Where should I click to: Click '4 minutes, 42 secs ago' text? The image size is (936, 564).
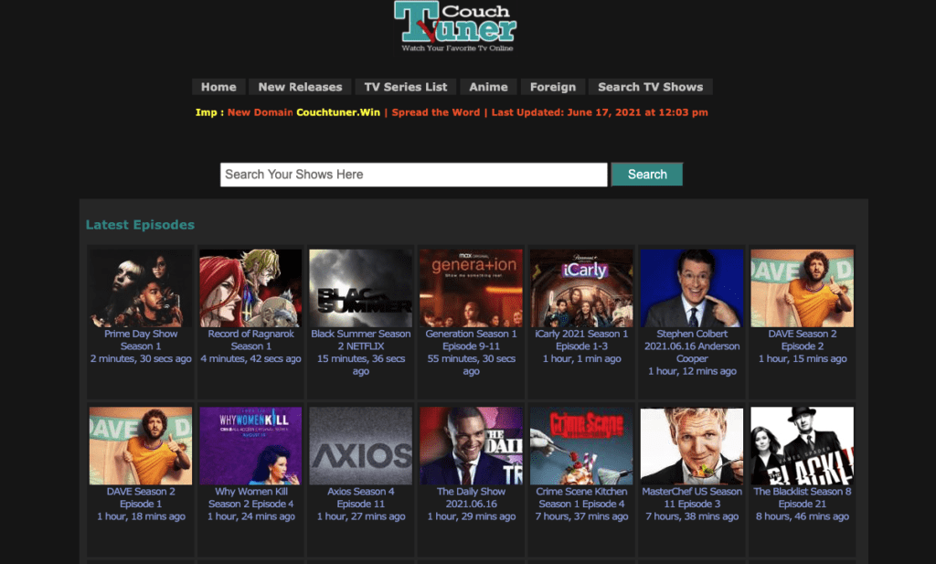click(250, 358)
